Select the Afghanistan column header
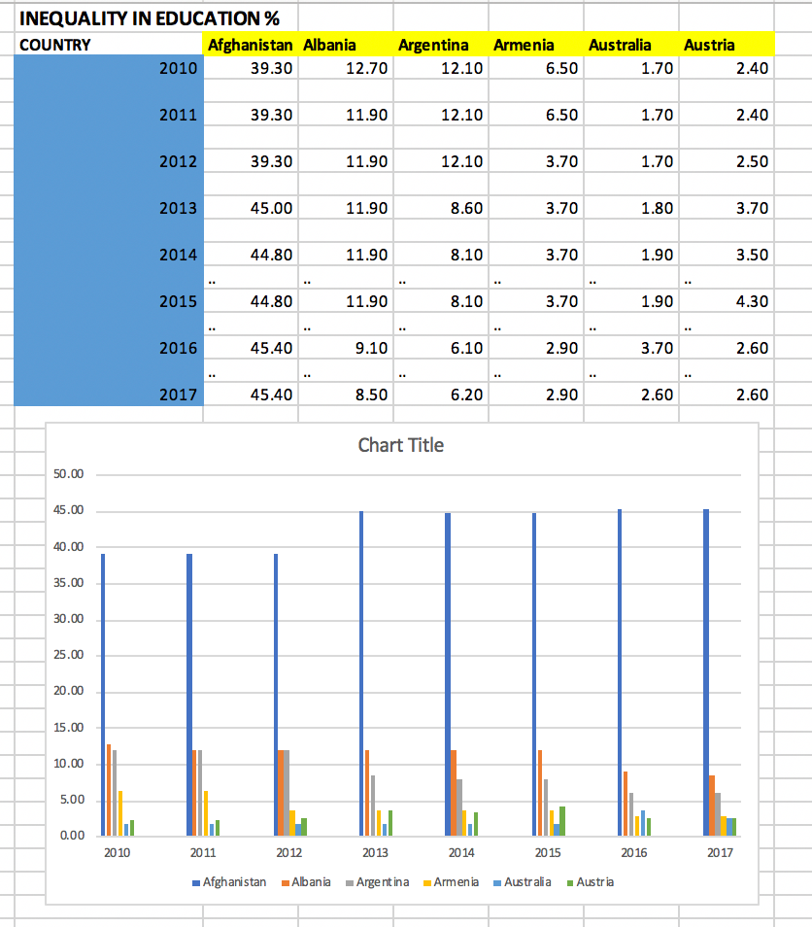812x927 pixels. pos(251,45)
